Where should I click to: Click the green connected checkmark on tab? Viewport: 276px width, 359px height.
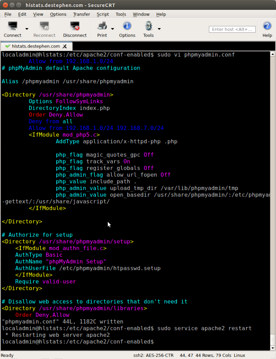8,46
